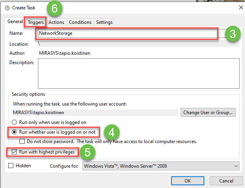Choose Run whether user is logged on or not

click(x=15, y=132)
